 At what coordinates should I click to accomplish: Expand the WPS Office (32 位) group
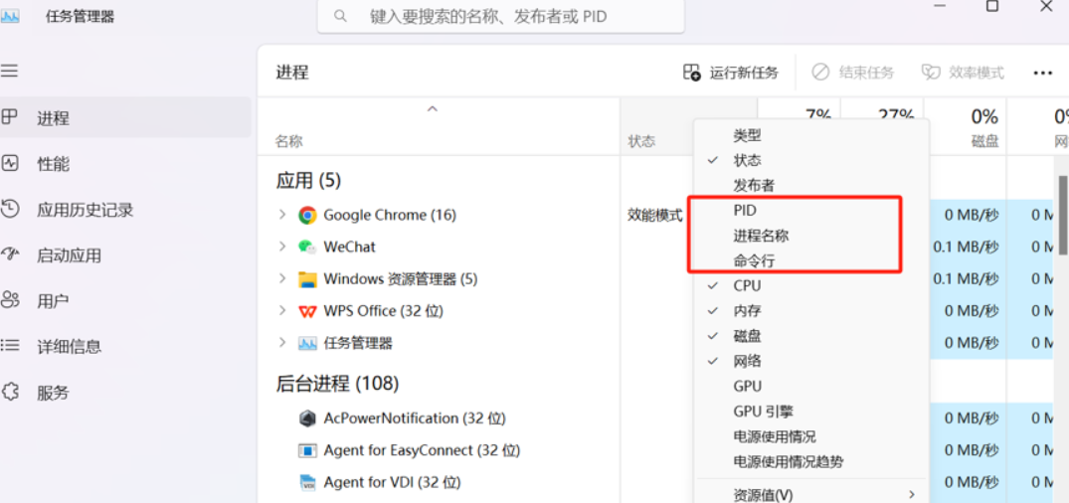[x=282, y=310]
